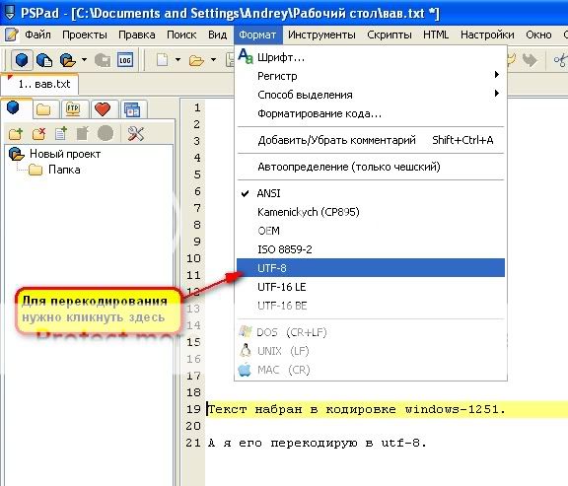Expand the Способ выделения submenu
This screenshot has height=486, width=568.
pos(370,95)
